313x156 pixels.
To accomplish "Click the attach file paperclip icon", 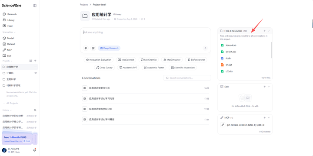I will click(x=86, y=48).
